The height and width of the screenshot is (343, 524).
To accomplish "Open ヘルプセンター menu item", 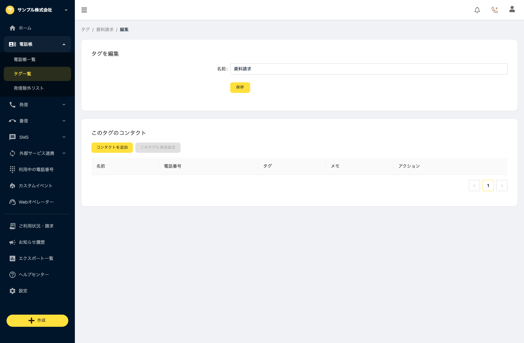I will [37, 275].
